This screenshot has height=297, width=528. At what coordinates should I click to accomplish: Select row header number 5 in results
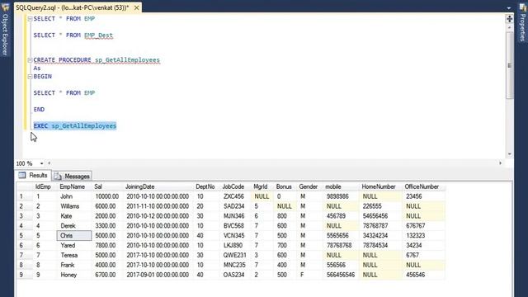[24, 235]
